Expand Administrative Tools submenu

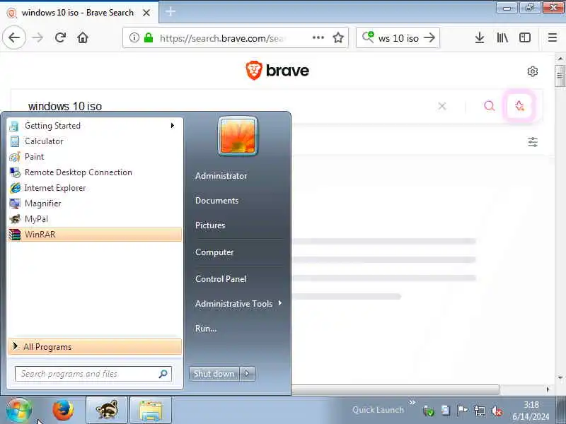(x=238, y=304)
